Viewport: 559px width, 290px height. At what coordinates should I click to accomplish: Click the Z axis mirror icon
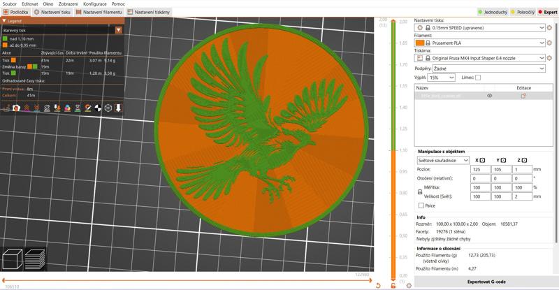[x=524, y=161]
